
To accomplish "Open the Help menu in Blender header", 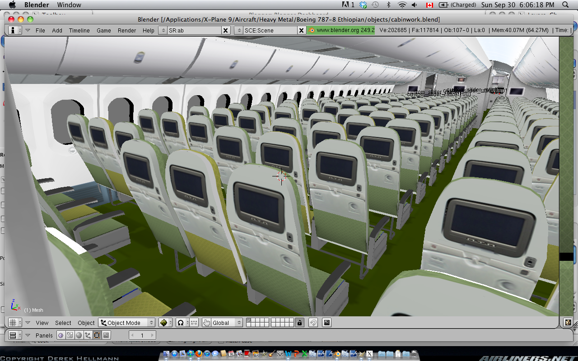I will click(148, 30).
